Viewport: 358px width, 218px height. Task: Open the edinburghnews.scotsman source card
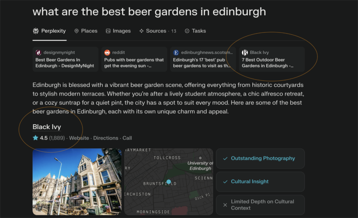coord(203,59)
